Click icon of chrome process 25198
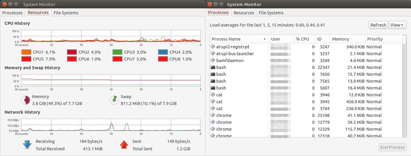The image size is (411, 156). click(213, 115)
